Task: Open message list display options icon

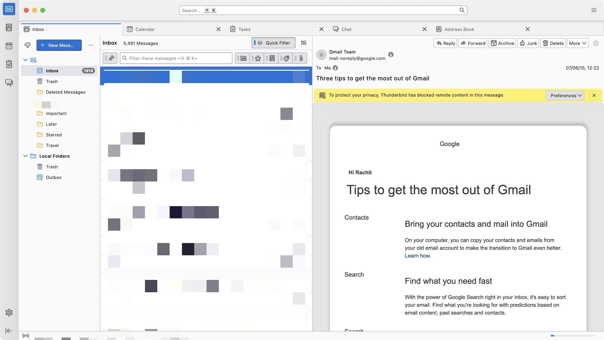Action: click(304, 43)
